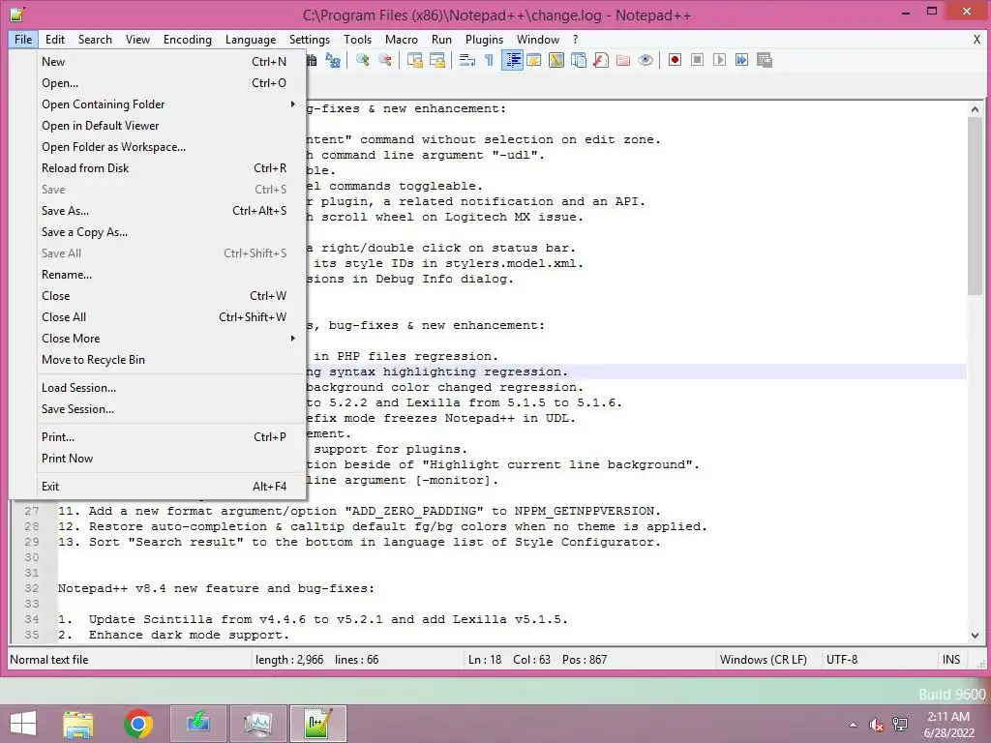Open the Plugins menu

pyautogui.click(x=484, y=39)
